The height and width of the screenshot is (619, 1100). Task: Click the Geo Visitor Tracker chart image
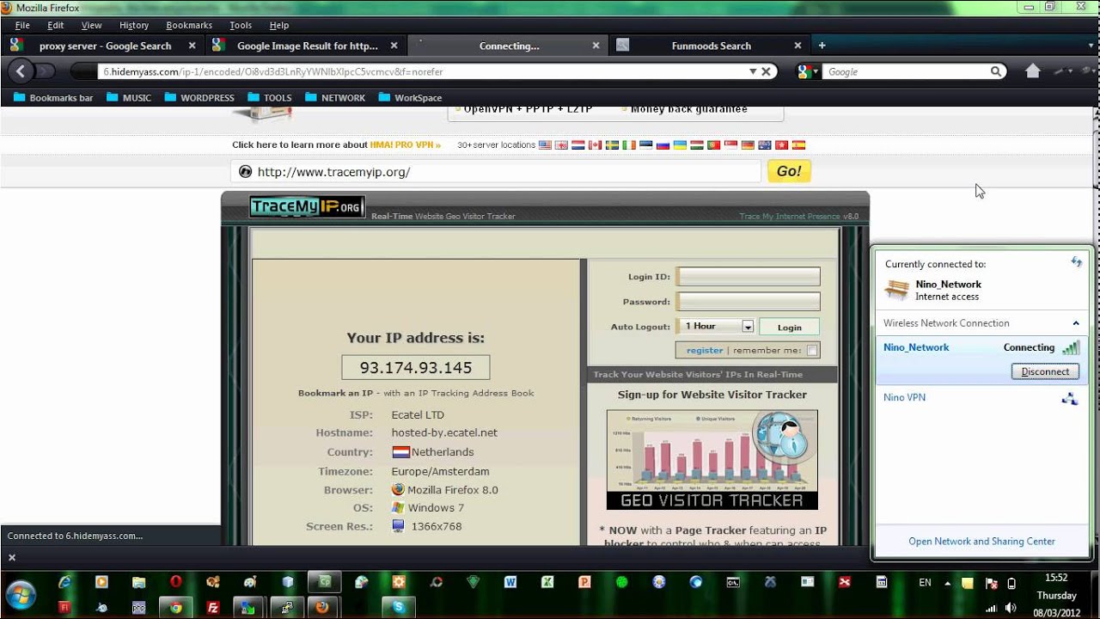pyautogui.click(x=712, y=459)
